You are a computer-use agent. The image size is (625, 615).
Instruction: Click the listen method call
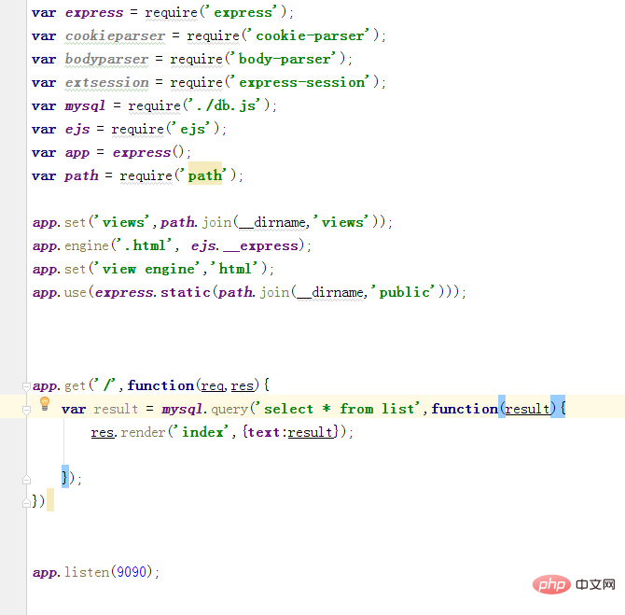point(87,572)
